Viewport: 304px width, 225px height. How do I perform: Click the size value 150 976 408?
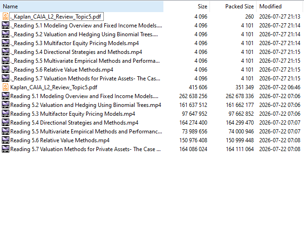coord(193,140)
